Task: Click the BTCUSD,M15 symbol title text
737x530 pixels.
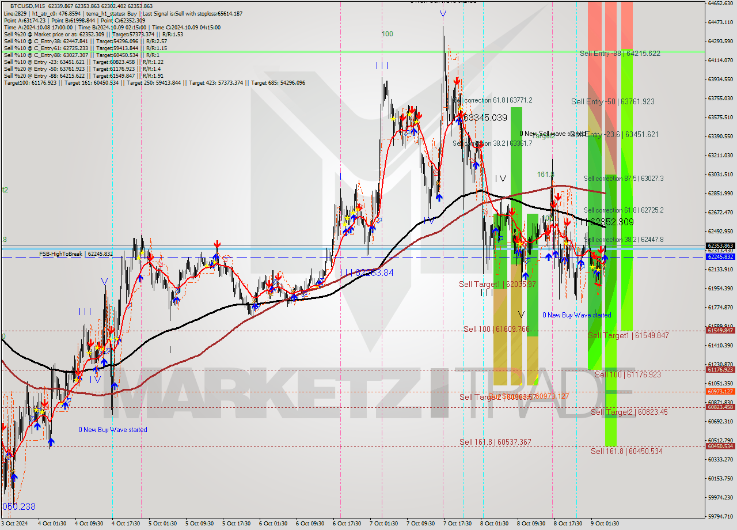Action: click(x=28, y=6)
